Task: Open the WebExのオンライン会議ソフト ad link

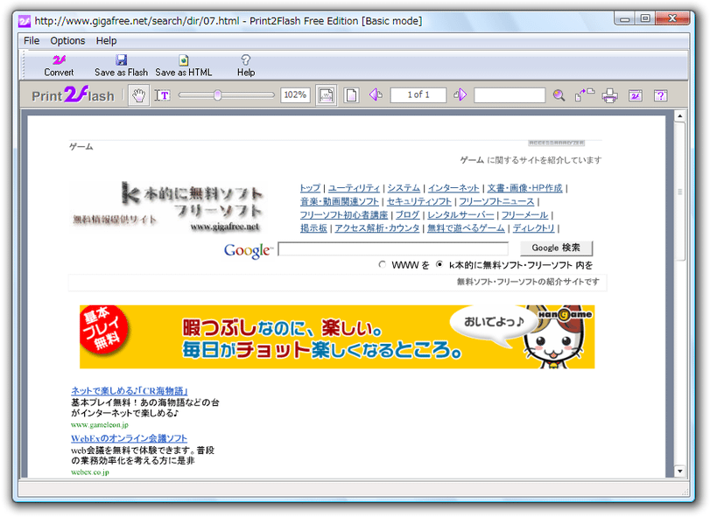Action: pos(129,438)
